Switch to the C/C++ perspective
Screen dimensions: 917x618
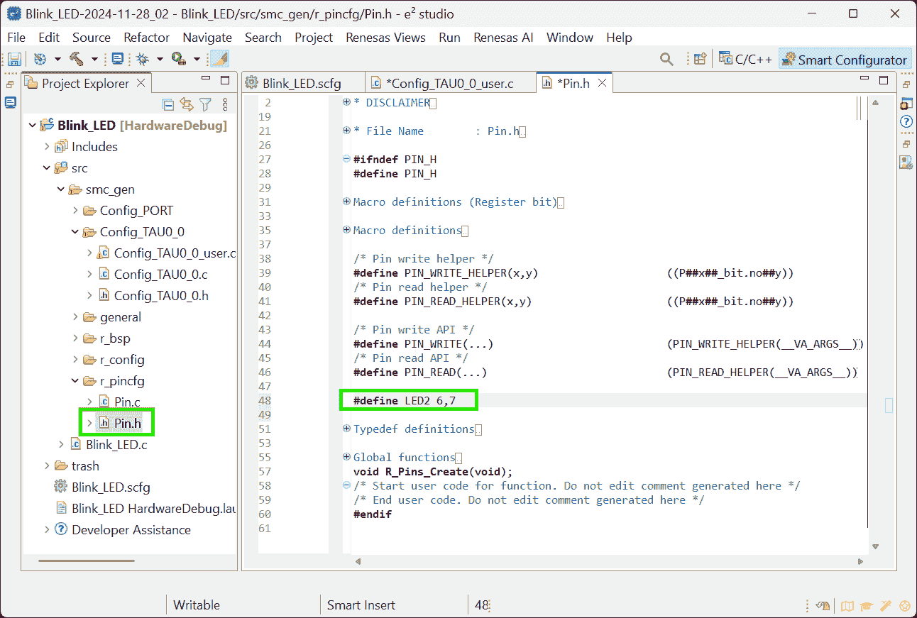coord(745,60)
